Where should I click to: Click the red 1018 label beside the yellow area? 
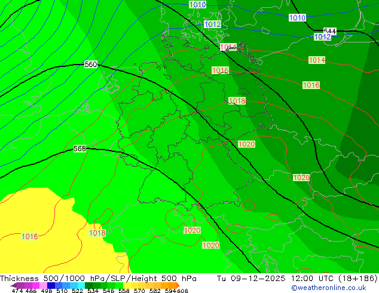pyautogui.click(x=97, y=233)
